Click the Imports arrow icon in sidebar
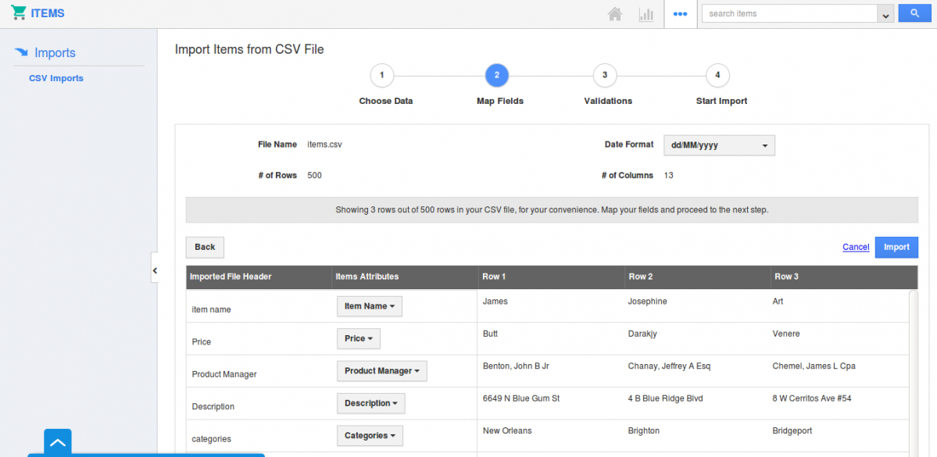This screenshot has height=457, width=937. pyautogui.click(x=22, y=53)
